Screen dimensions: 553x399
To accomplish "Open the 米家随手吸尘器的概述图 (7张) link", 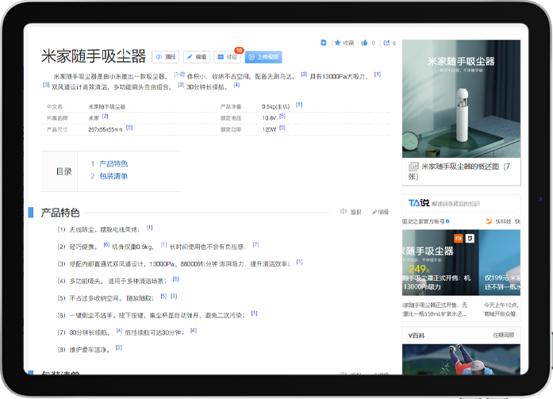I will point(459,171).
